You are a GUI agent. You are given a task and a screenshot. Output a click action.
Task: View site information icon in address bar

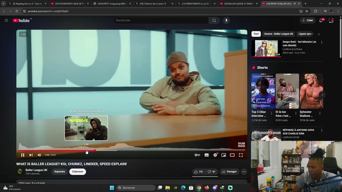pyautogui.click(x=24, y=11)
